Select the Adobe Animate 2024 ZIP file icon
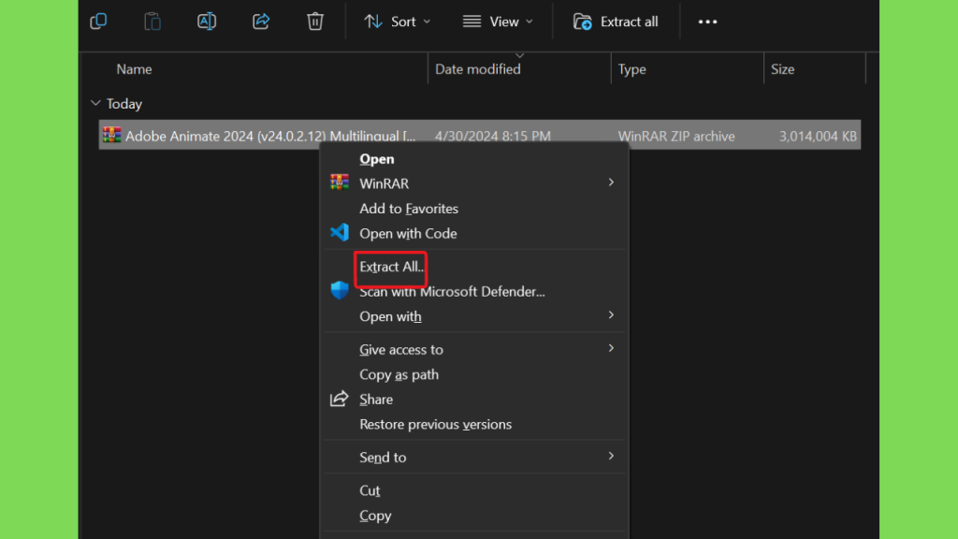Image resolution: width=958 pixels, height=539 pixels. tap(112, 135)
